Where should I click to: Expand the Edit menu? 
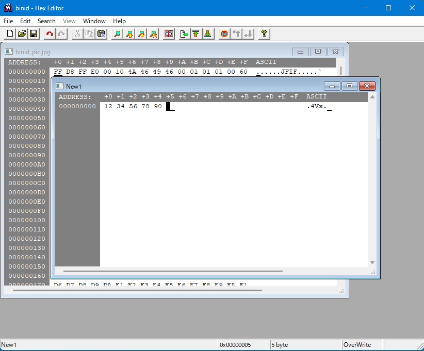point(25,21)
